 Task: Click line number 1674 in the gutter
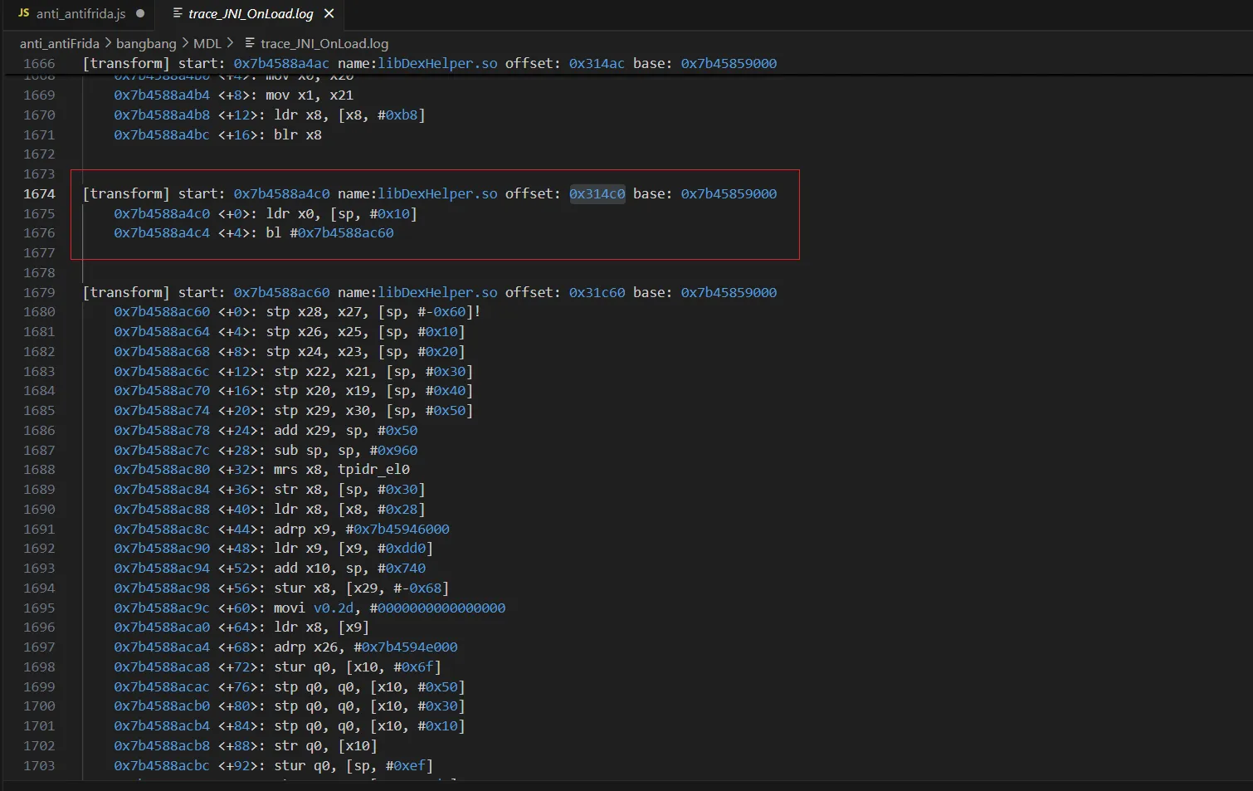(39, 193)
